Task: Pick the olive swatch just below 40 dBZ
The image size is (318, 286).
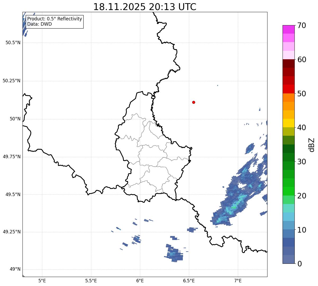Action: coord(289,131)
